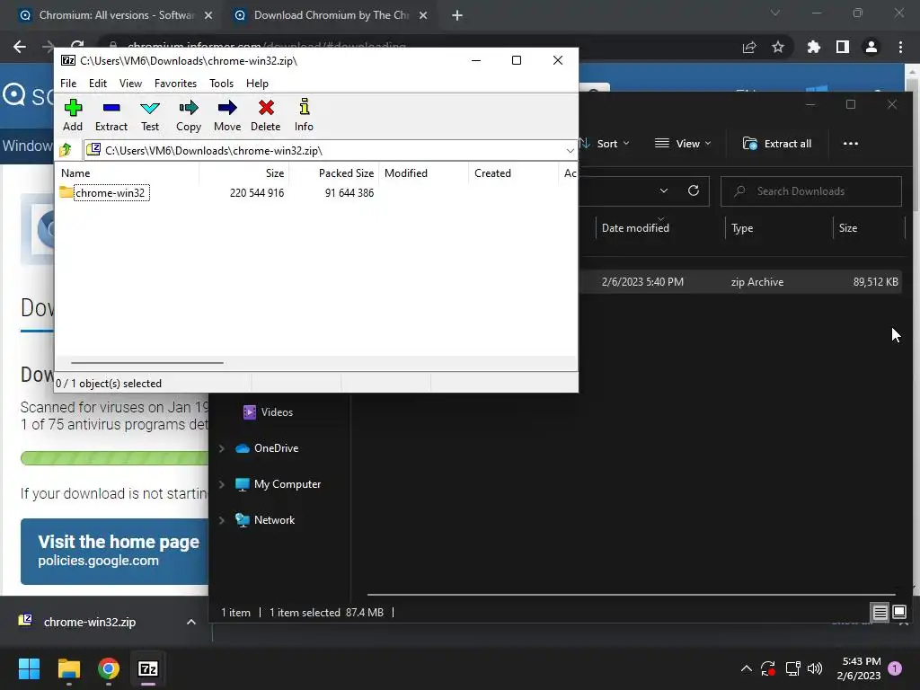Open the Help menu in 7-Zip
Image resolution: width=920 pixels, height=690 pixels.
[257, 84]
